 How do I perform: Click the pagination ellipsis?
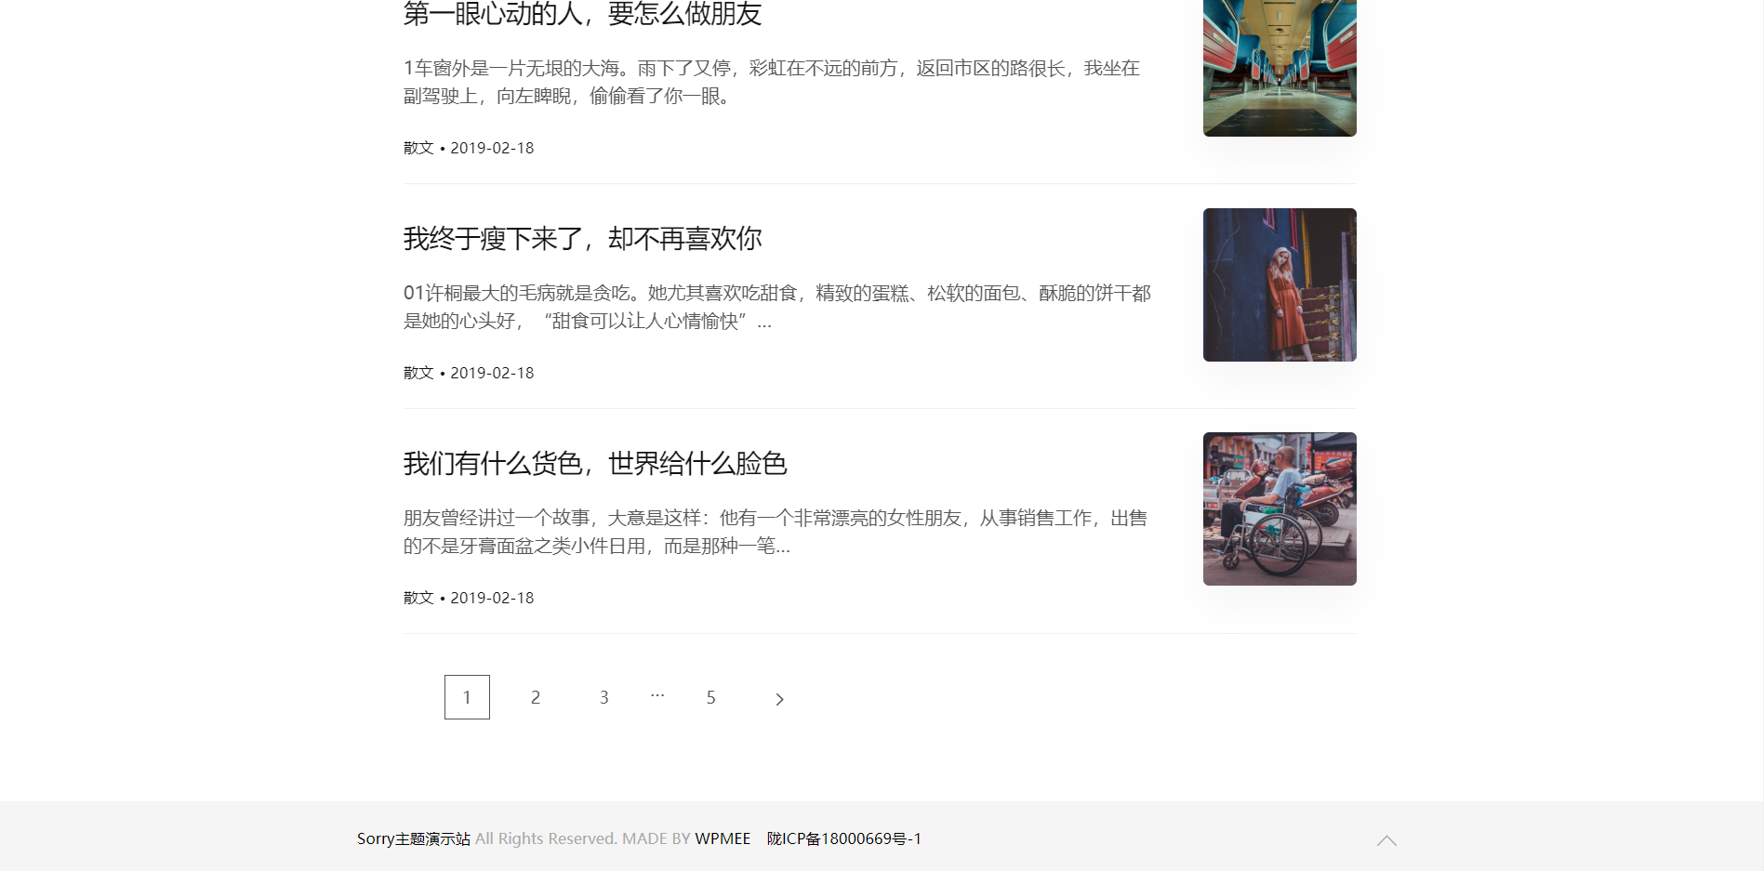click(657, 695)
